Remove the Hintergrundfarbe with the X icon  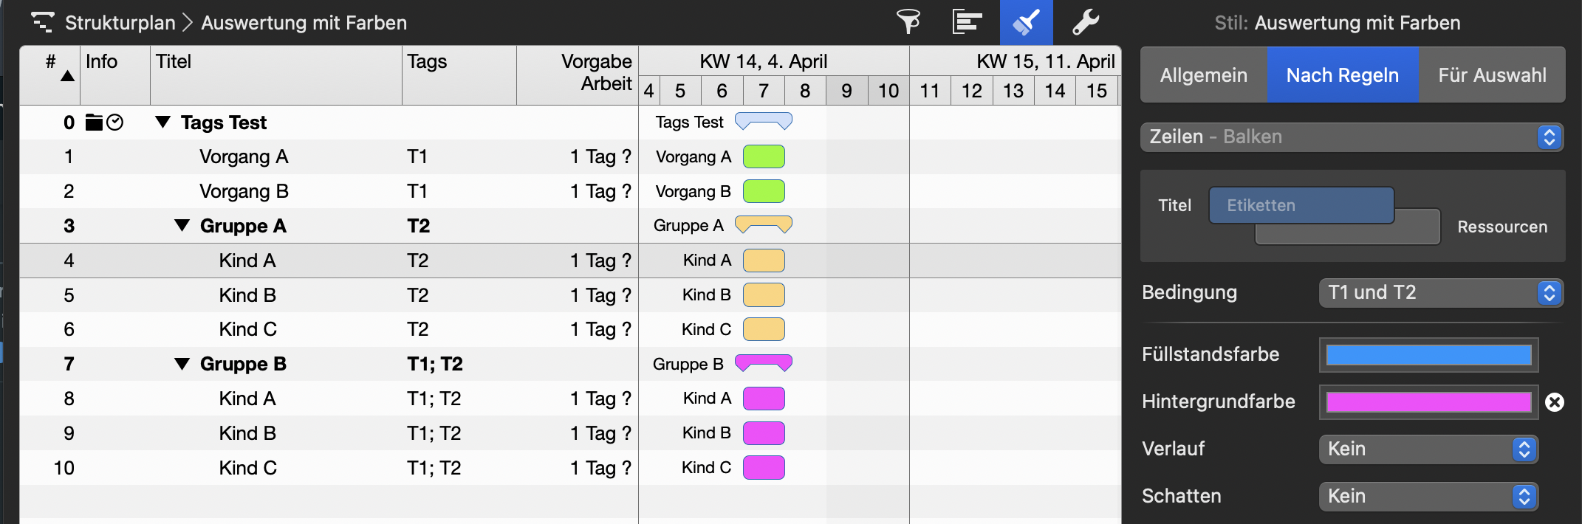[x=1555, y=402]
